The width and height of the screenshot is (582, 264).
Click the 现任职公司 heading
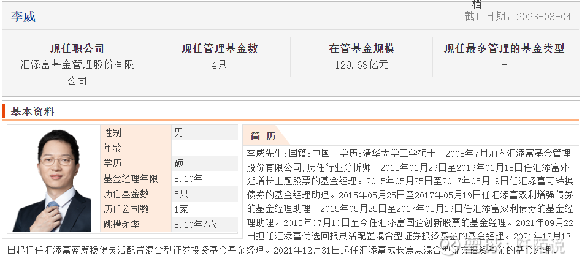(77, 48)
